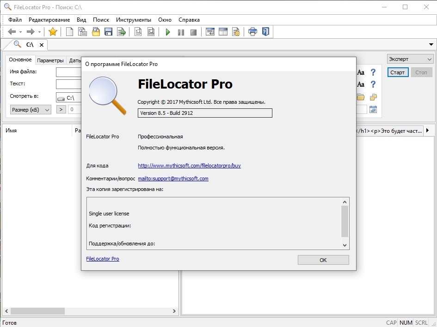Image resolution: width=437 pixels, height=327 pixels.
Task: Click the Version 8.5 - Build 2912 field
Action: click(x=205, y=113)
